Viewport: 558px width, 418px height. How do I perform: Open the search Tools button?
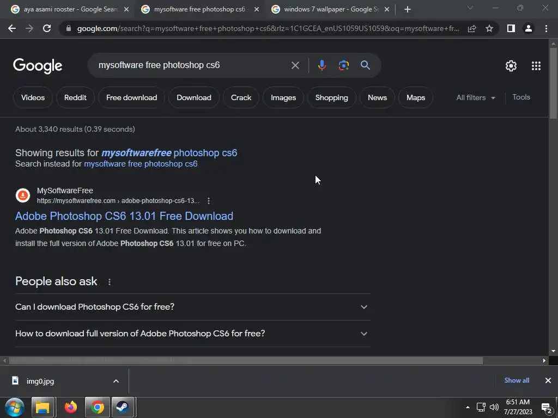click(x=521, y=97)
